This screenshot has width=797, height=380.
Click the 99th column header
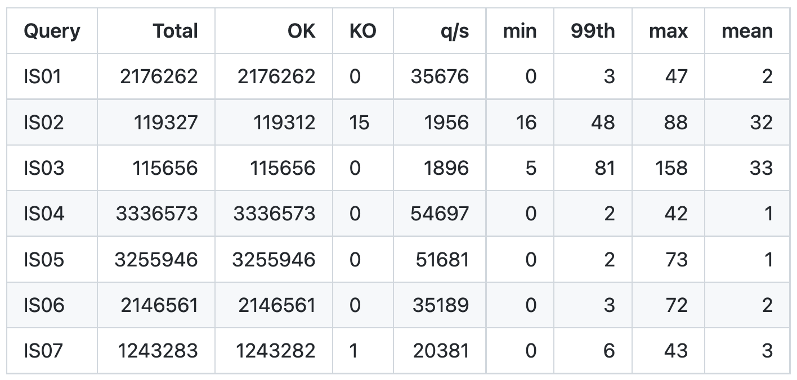(593, 31)
